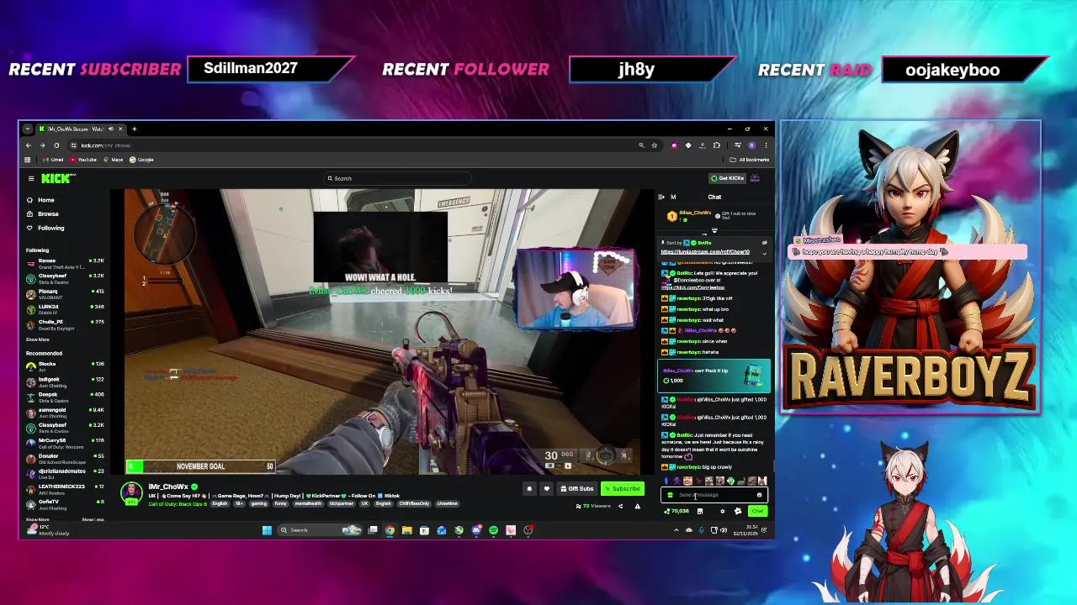Toggle follow heart icon under the video
The width and height of the screenshot is (1077, 605).
tap(547, 489)
